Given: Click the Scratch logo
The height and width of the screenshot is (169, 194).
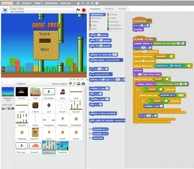Looking at the screenshot, I should (x=7, y=3).
